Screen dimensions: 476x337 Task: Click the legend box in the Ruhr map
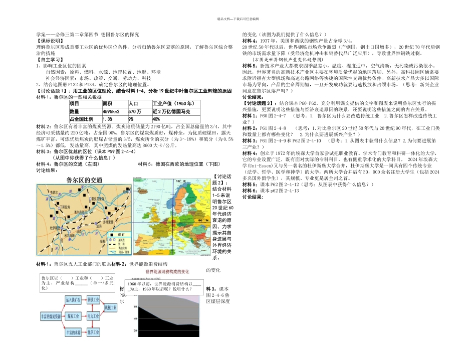pyautogui.click(x=119, y=243)
